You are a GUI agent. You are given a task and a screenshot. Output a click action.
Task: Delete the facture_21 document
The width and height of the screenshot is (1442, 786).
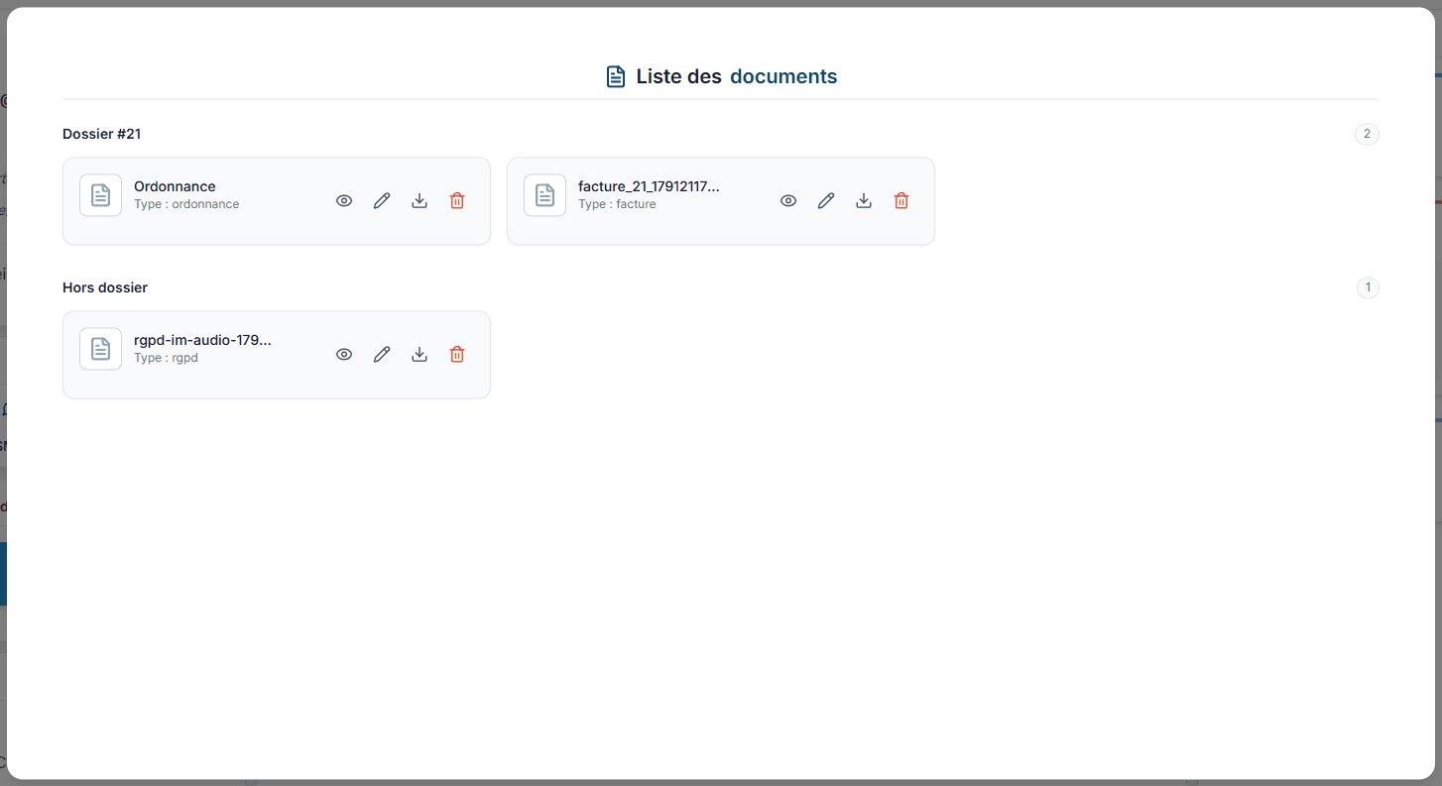(901, 200)
